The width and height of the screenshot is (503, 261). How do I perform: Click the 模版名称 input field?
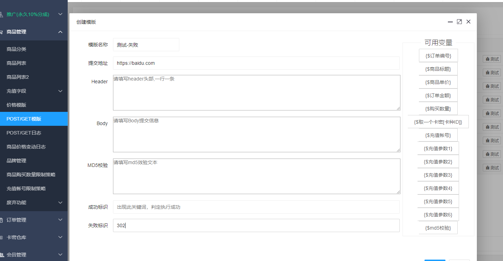coord(146,45)
